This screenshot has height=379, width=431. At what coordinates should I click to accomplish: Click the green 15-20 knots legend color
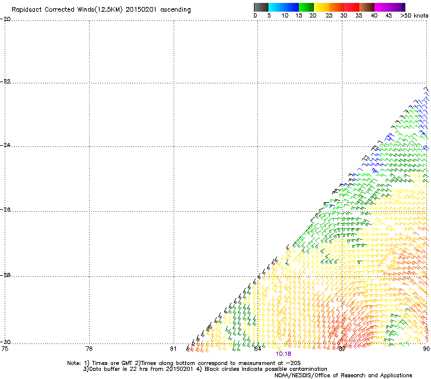pyautogui.click(x=306, y=7)
